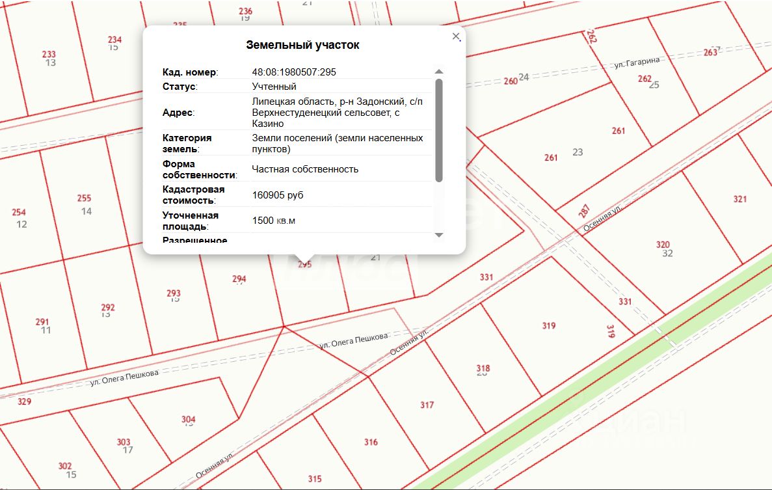Click the Кад. номер label
Screen dimensions: 772x490
click(x=190, y=72)
